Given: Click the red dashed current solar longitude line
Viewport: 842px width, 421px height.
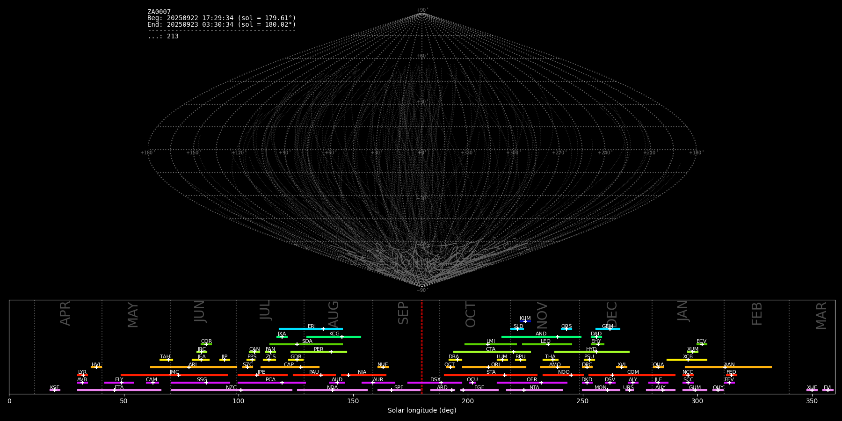Looking at the screenshot, I should click(x=421, y=347).
